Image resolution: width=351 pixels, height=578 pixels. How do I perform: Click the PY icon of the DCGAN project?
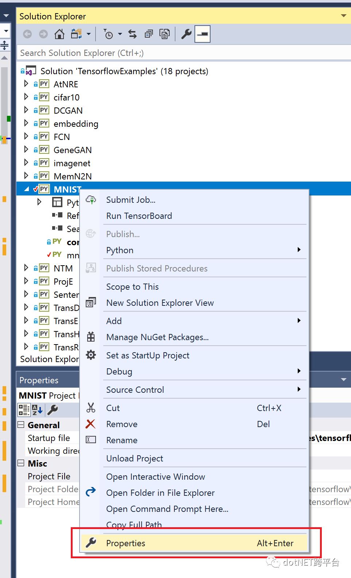pyautogui.click(x=44, y=110)
